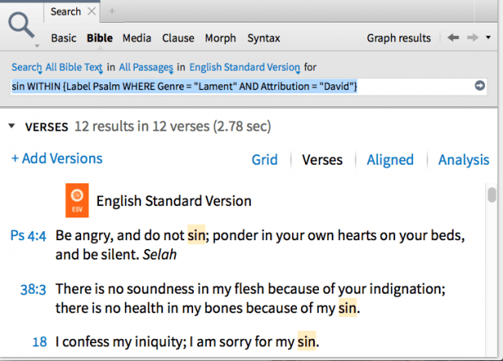Screen dimensions: 503x361
Task: Go back with left arrow icon
Action: 454,37
